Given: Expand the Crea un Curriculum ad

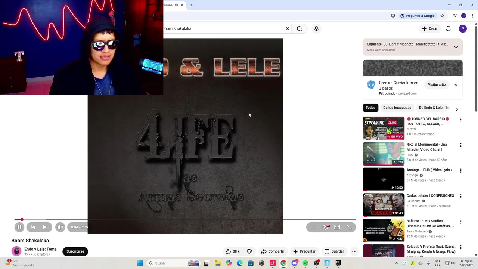Looking at the screenshot, I should click(456, 84).
